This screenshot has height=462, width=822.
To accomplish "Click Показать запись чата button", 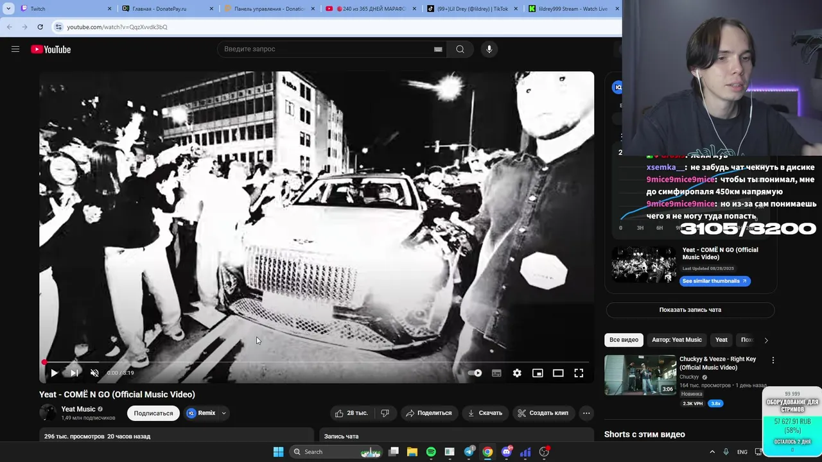I will click(x=690, y=310).
